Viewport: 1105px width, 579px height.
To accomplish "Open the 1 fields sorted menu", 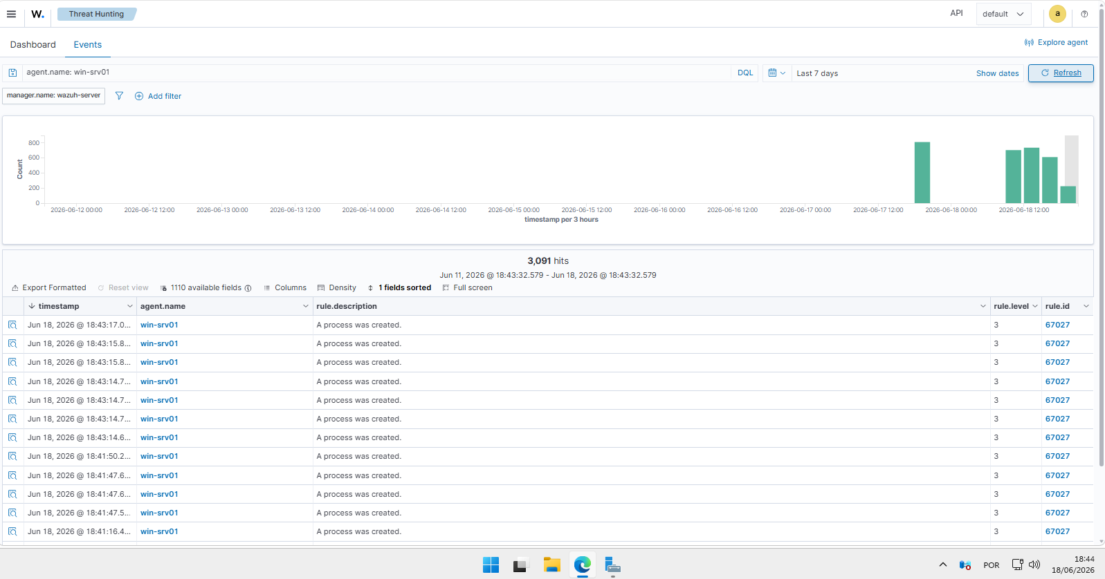I will pyautogui.click(x=399, y=287).
